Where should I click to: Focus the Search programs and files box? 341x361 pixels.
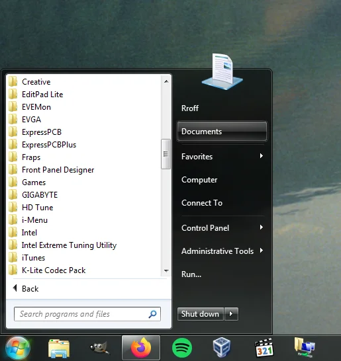[x=87, y=314]
